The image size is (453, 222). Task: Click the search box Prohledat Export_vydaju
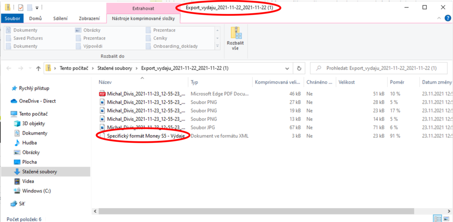pyautogui.click(x=379, y=68)
